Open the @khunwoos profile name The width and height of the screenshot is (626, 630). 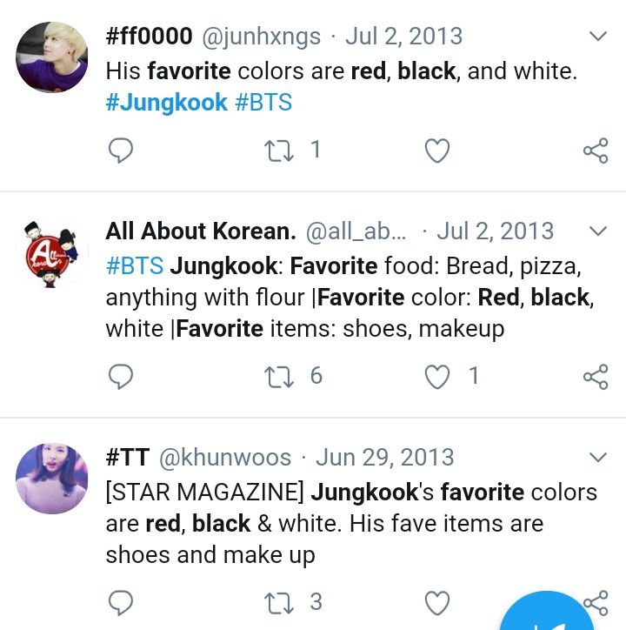[x=128, y=457]
